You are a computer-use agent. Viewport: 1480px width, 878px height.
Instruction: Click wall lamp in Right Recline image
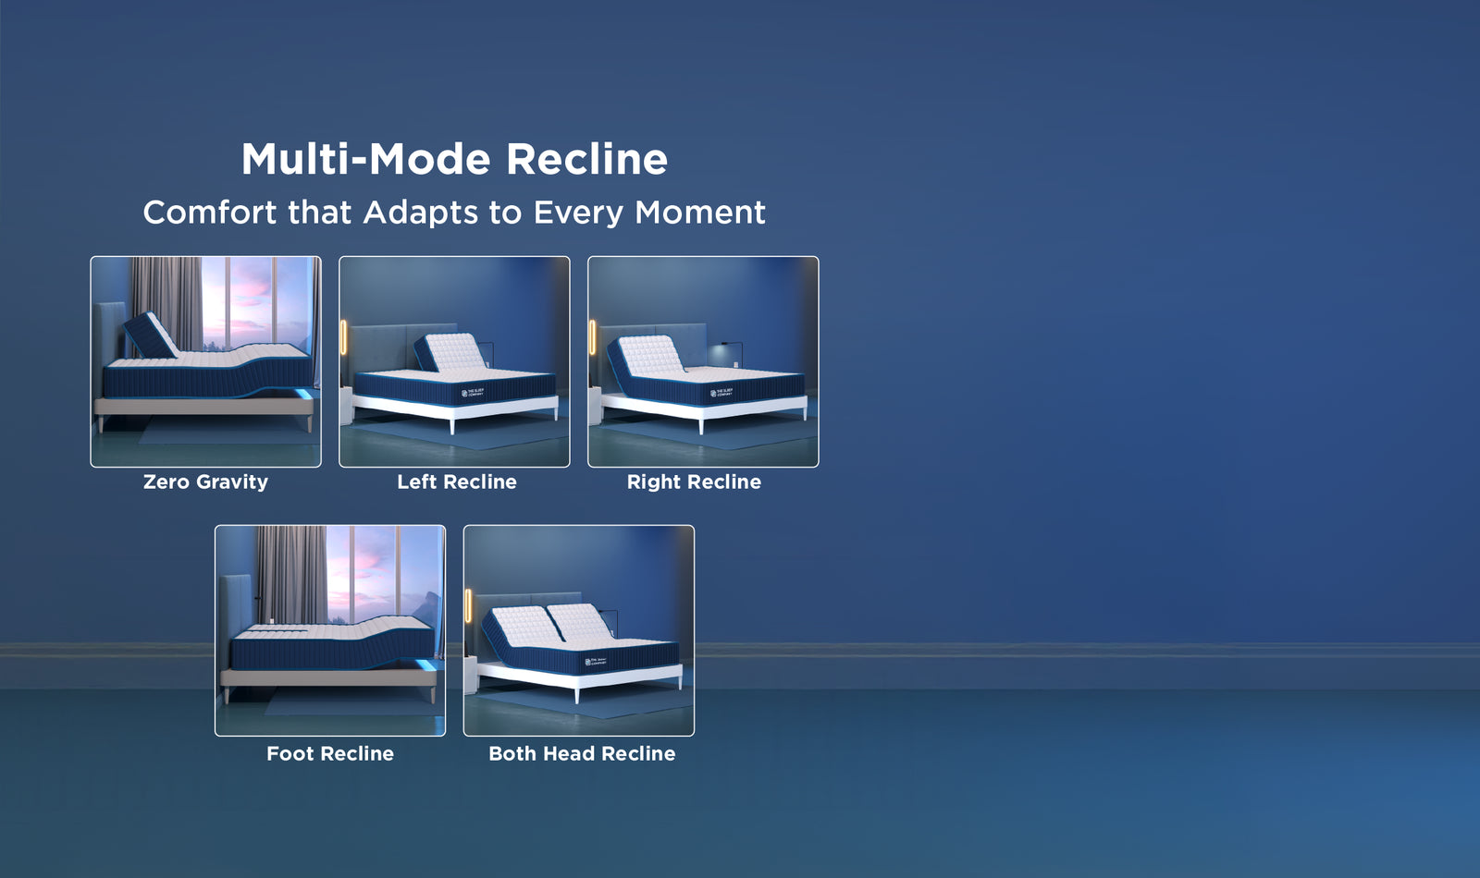click(x=593, y=337)
